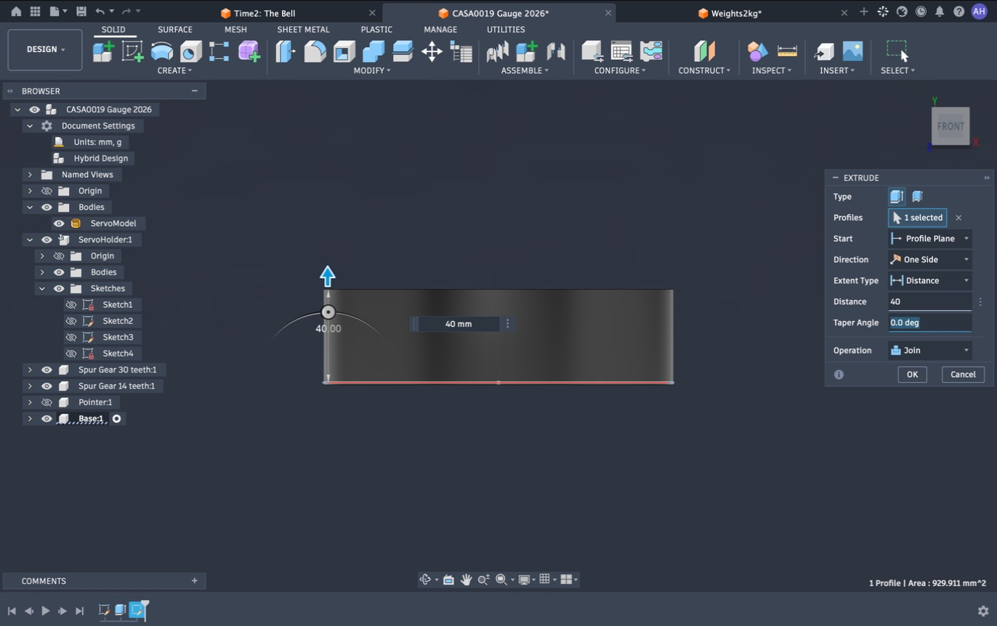
Task: Click the Orbit icon in navigation bar
Action: pos(426,580)
